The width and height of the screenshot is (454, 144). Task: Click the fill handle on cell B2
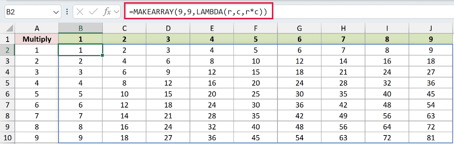(102, 55)
